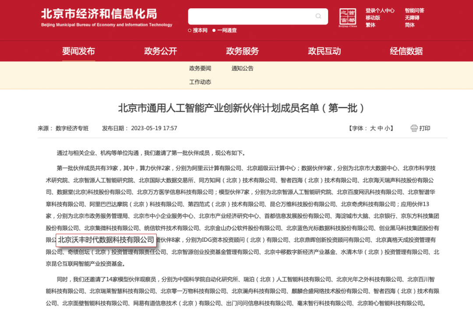Image resolution: width=473 pixels, height=318 pixels.
Task: Open the 经信数据 navigation tab
Action: (x=406, y=51)
